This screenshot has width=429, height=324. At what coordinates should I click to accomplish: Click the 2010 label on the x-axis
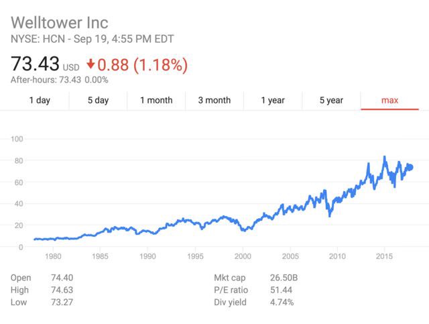(x=337, y=256)
